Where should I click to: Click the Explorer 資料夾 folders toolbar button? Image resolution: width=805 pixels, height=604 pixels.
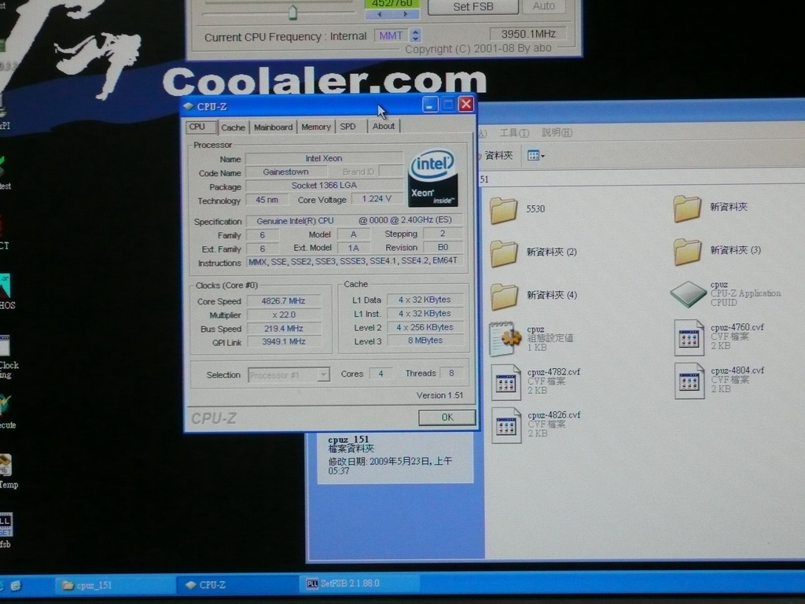pyautogui.click(x=498, y=155)
